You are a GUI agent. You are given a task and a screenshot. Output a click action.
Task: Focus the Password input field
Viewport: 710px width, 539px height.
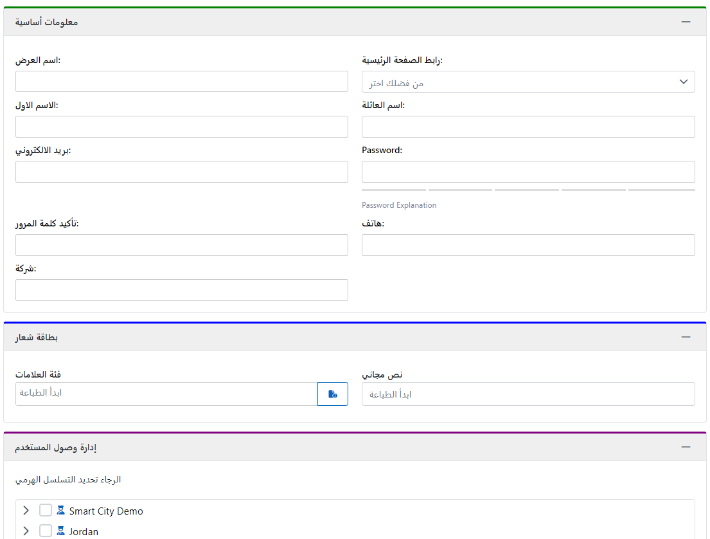(x=528, y=172)
